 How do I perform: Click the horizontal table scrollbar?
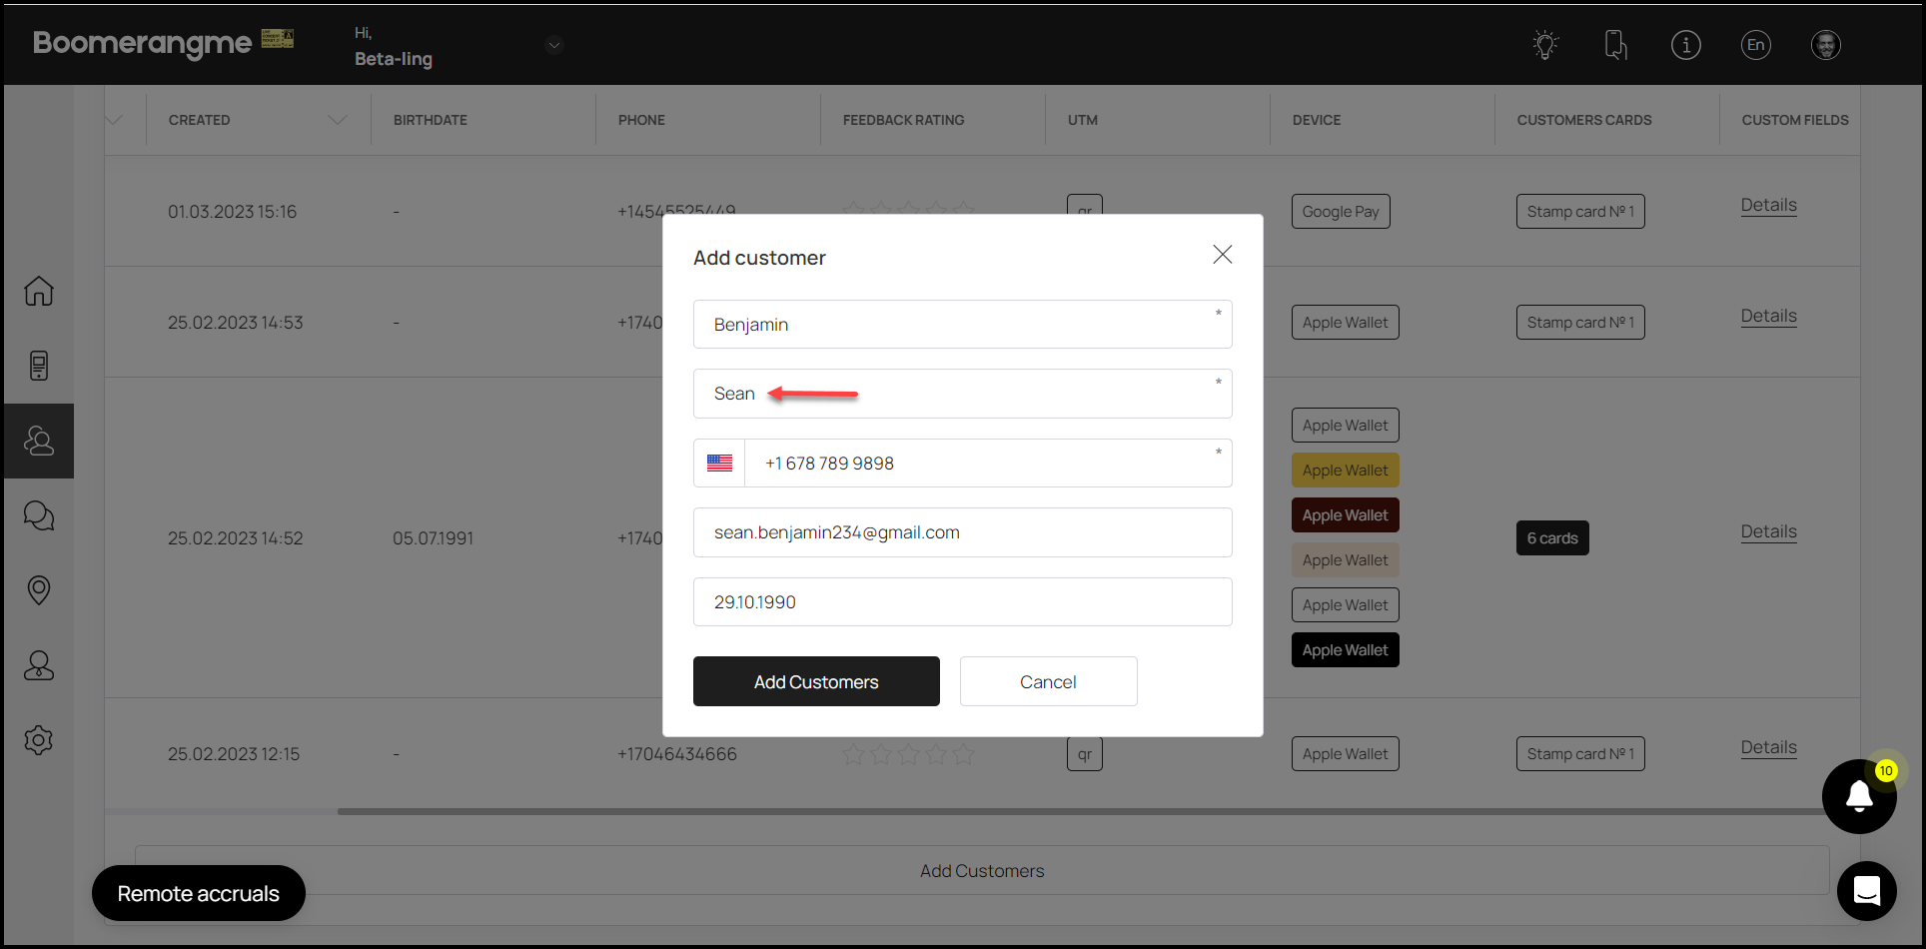click(1079, 811)
